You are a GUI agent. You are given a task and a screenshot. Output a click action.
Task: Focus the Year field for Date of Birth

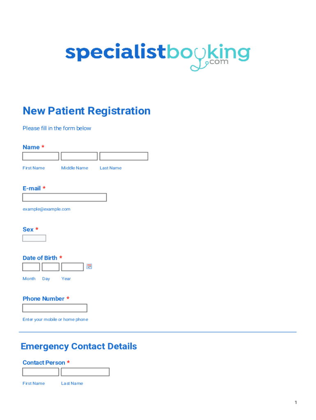tap(72, 267)
